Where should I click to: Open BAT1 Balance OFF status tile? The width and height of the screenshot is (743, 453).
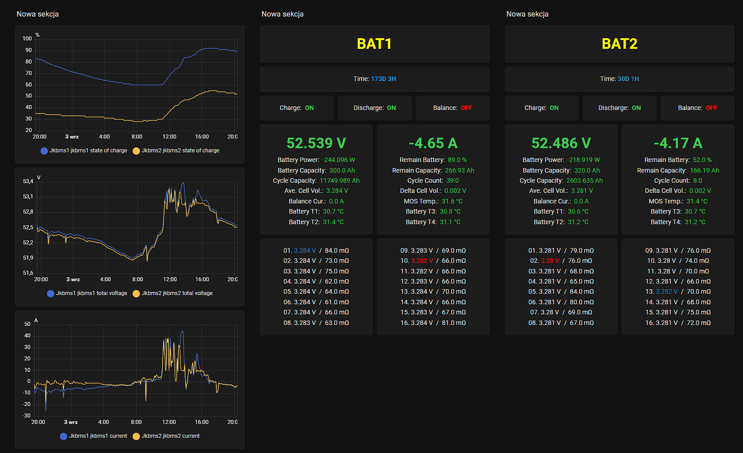coord(453,108)
